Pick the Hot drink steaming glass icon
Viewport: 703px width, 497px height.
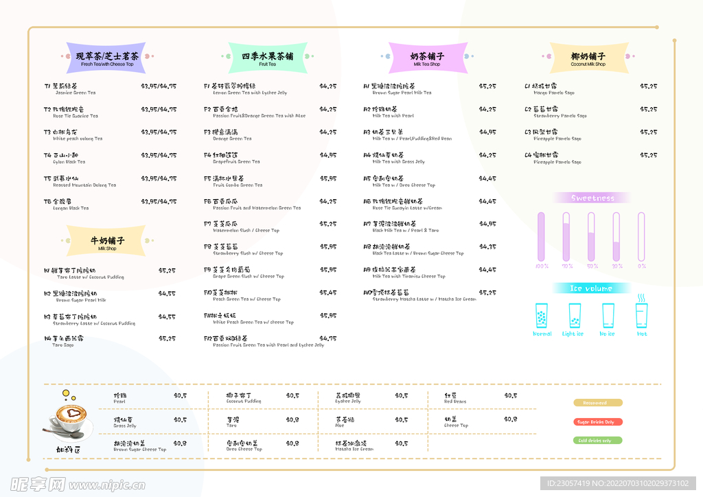[641, 313]
